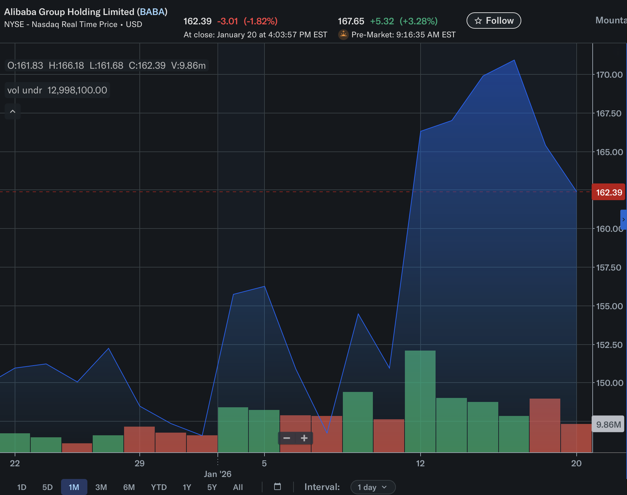Show the 5Y time range
627x495 pixels.
click(212, 487)
